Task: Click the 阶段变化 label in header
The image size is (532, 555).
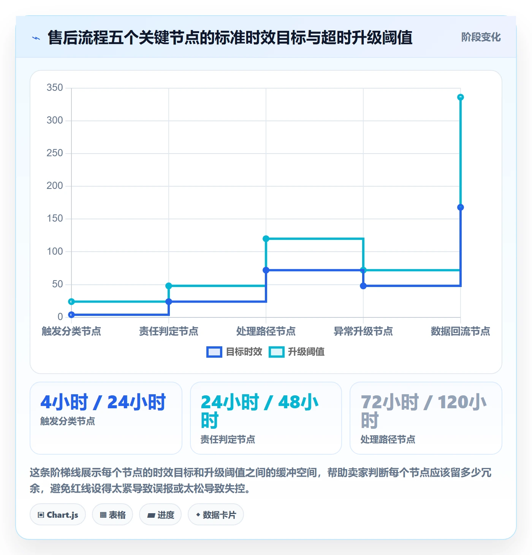Action: [481, 37]
